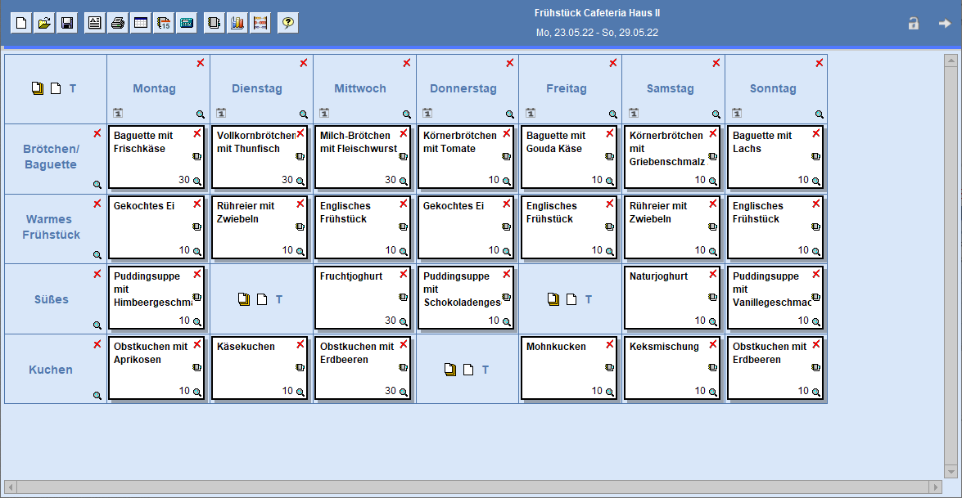Open a file with the folder icon
The image size is (962, 498).
44,23
